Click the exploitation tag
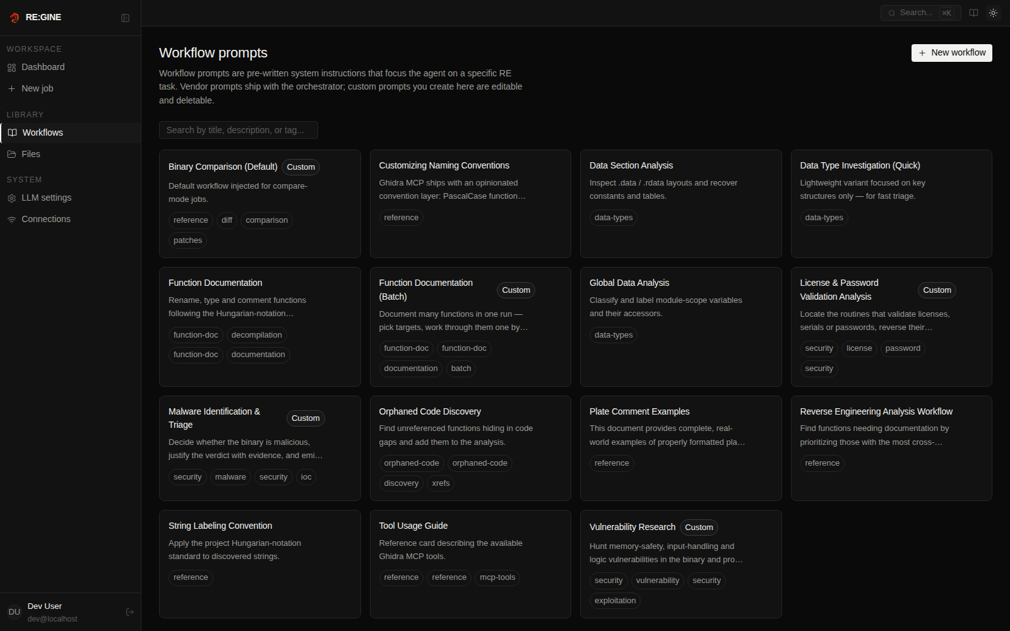Image resolution: width=1010 pixels, height=631 pixels. coord(615,601)
